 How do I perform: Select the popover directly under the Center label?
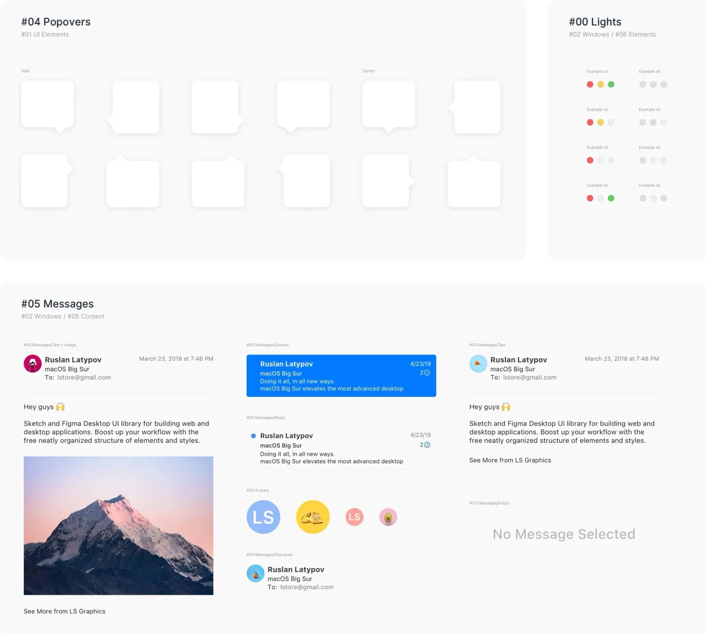pyautogui.click(x=388, y=104)
